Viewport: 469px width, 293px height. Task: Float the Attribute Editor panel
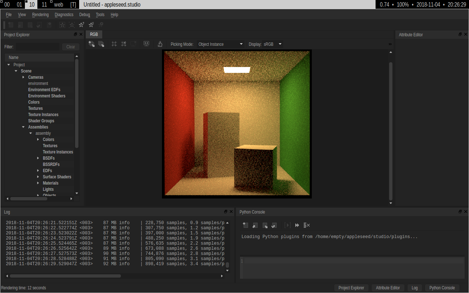pyautogui.click(x=460, y=34)
